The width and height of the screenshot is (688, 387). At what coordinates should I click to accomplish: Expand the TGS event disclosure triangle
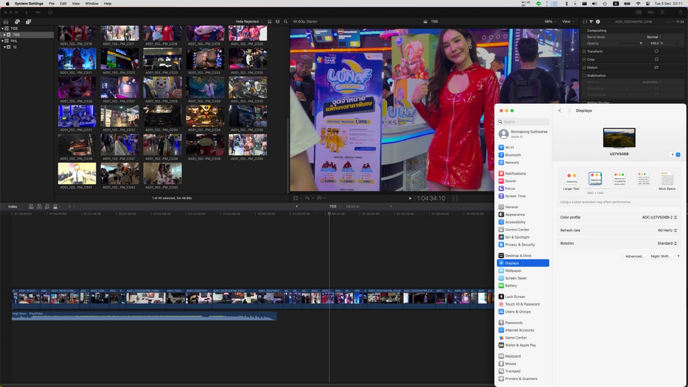click(x=5, y=34)
